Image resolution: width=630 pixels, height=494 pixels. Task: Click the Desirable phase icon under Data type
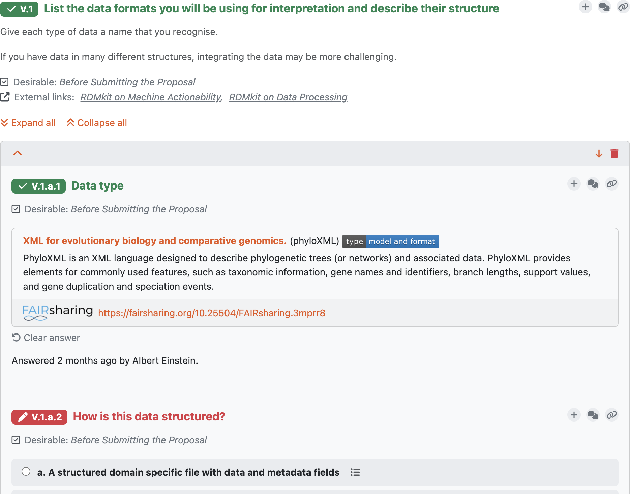coord(16,209)
